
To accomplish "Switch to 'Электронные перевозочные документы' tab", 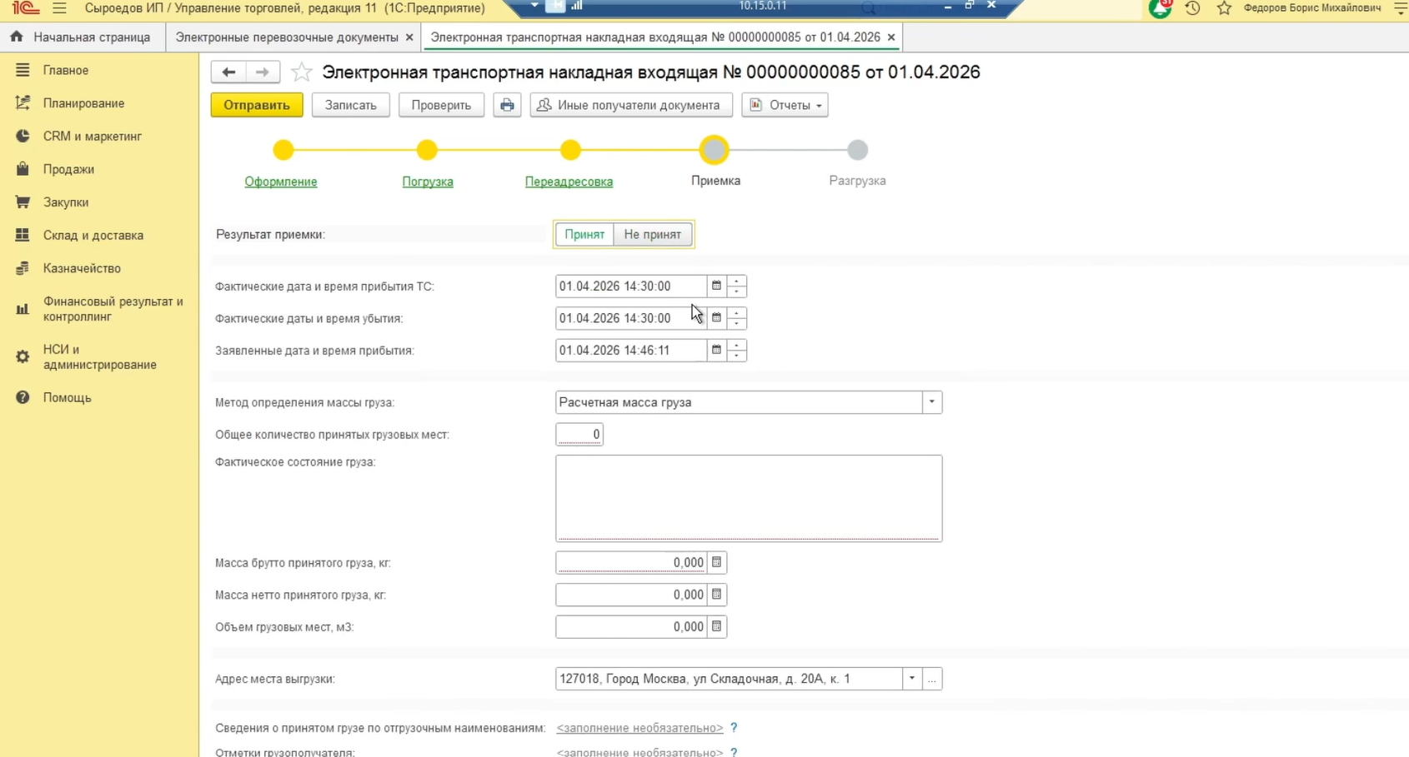I will tap(286, 37).
